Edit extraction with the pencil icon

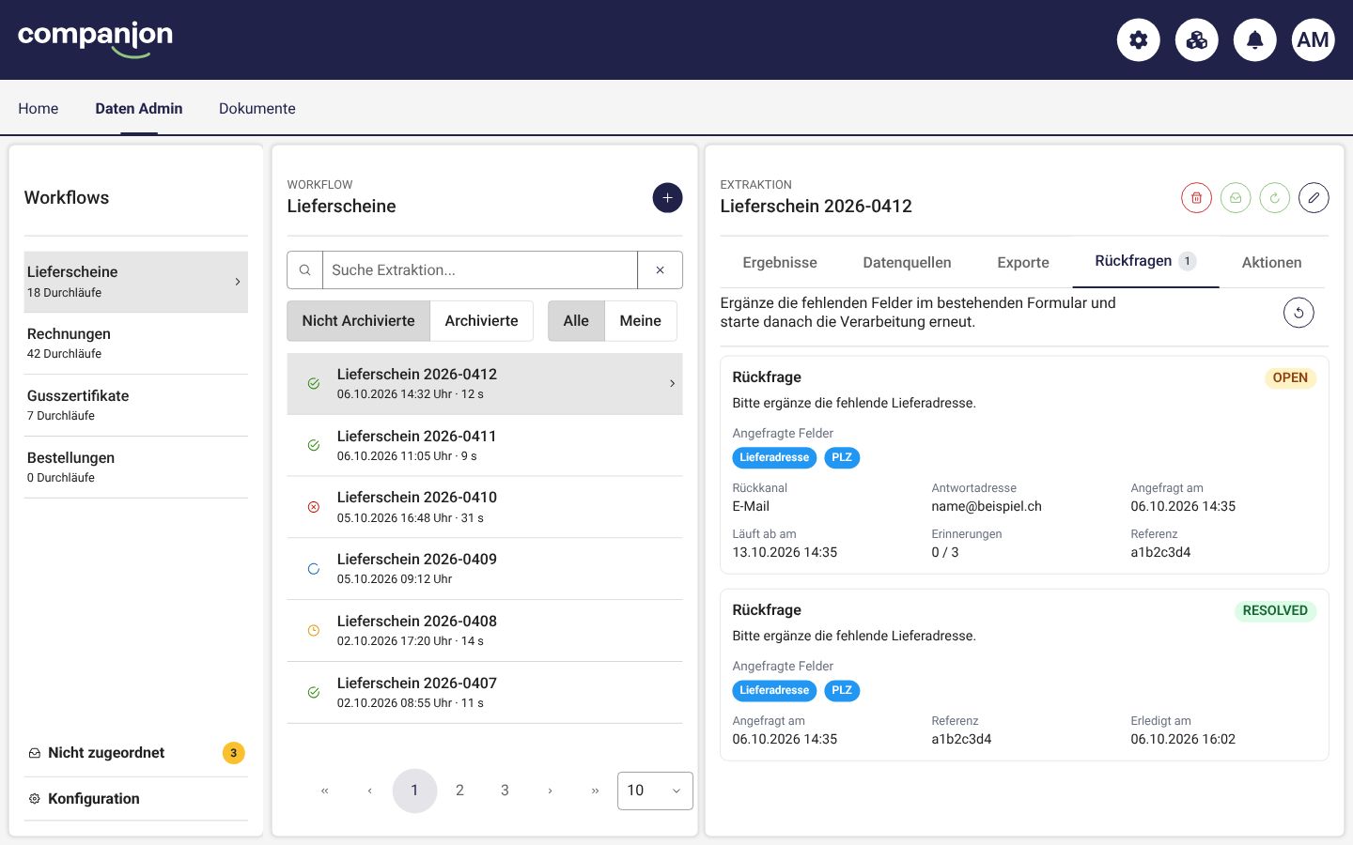pyautogui.click(x=1314, y=198)
